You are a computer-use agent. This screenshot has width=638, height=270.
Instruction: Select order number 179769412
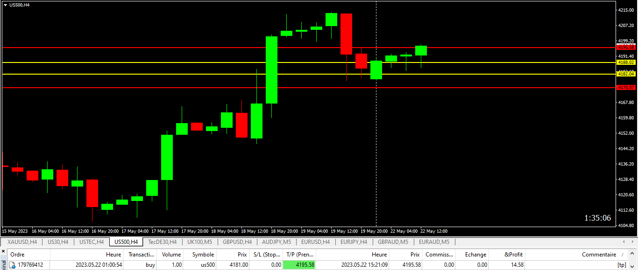[30, 265]
